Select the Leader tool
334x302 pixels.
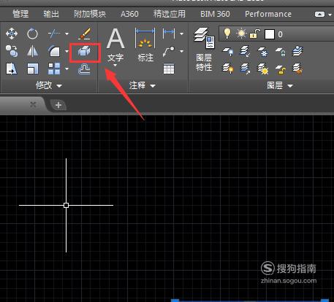pos(169,51)
